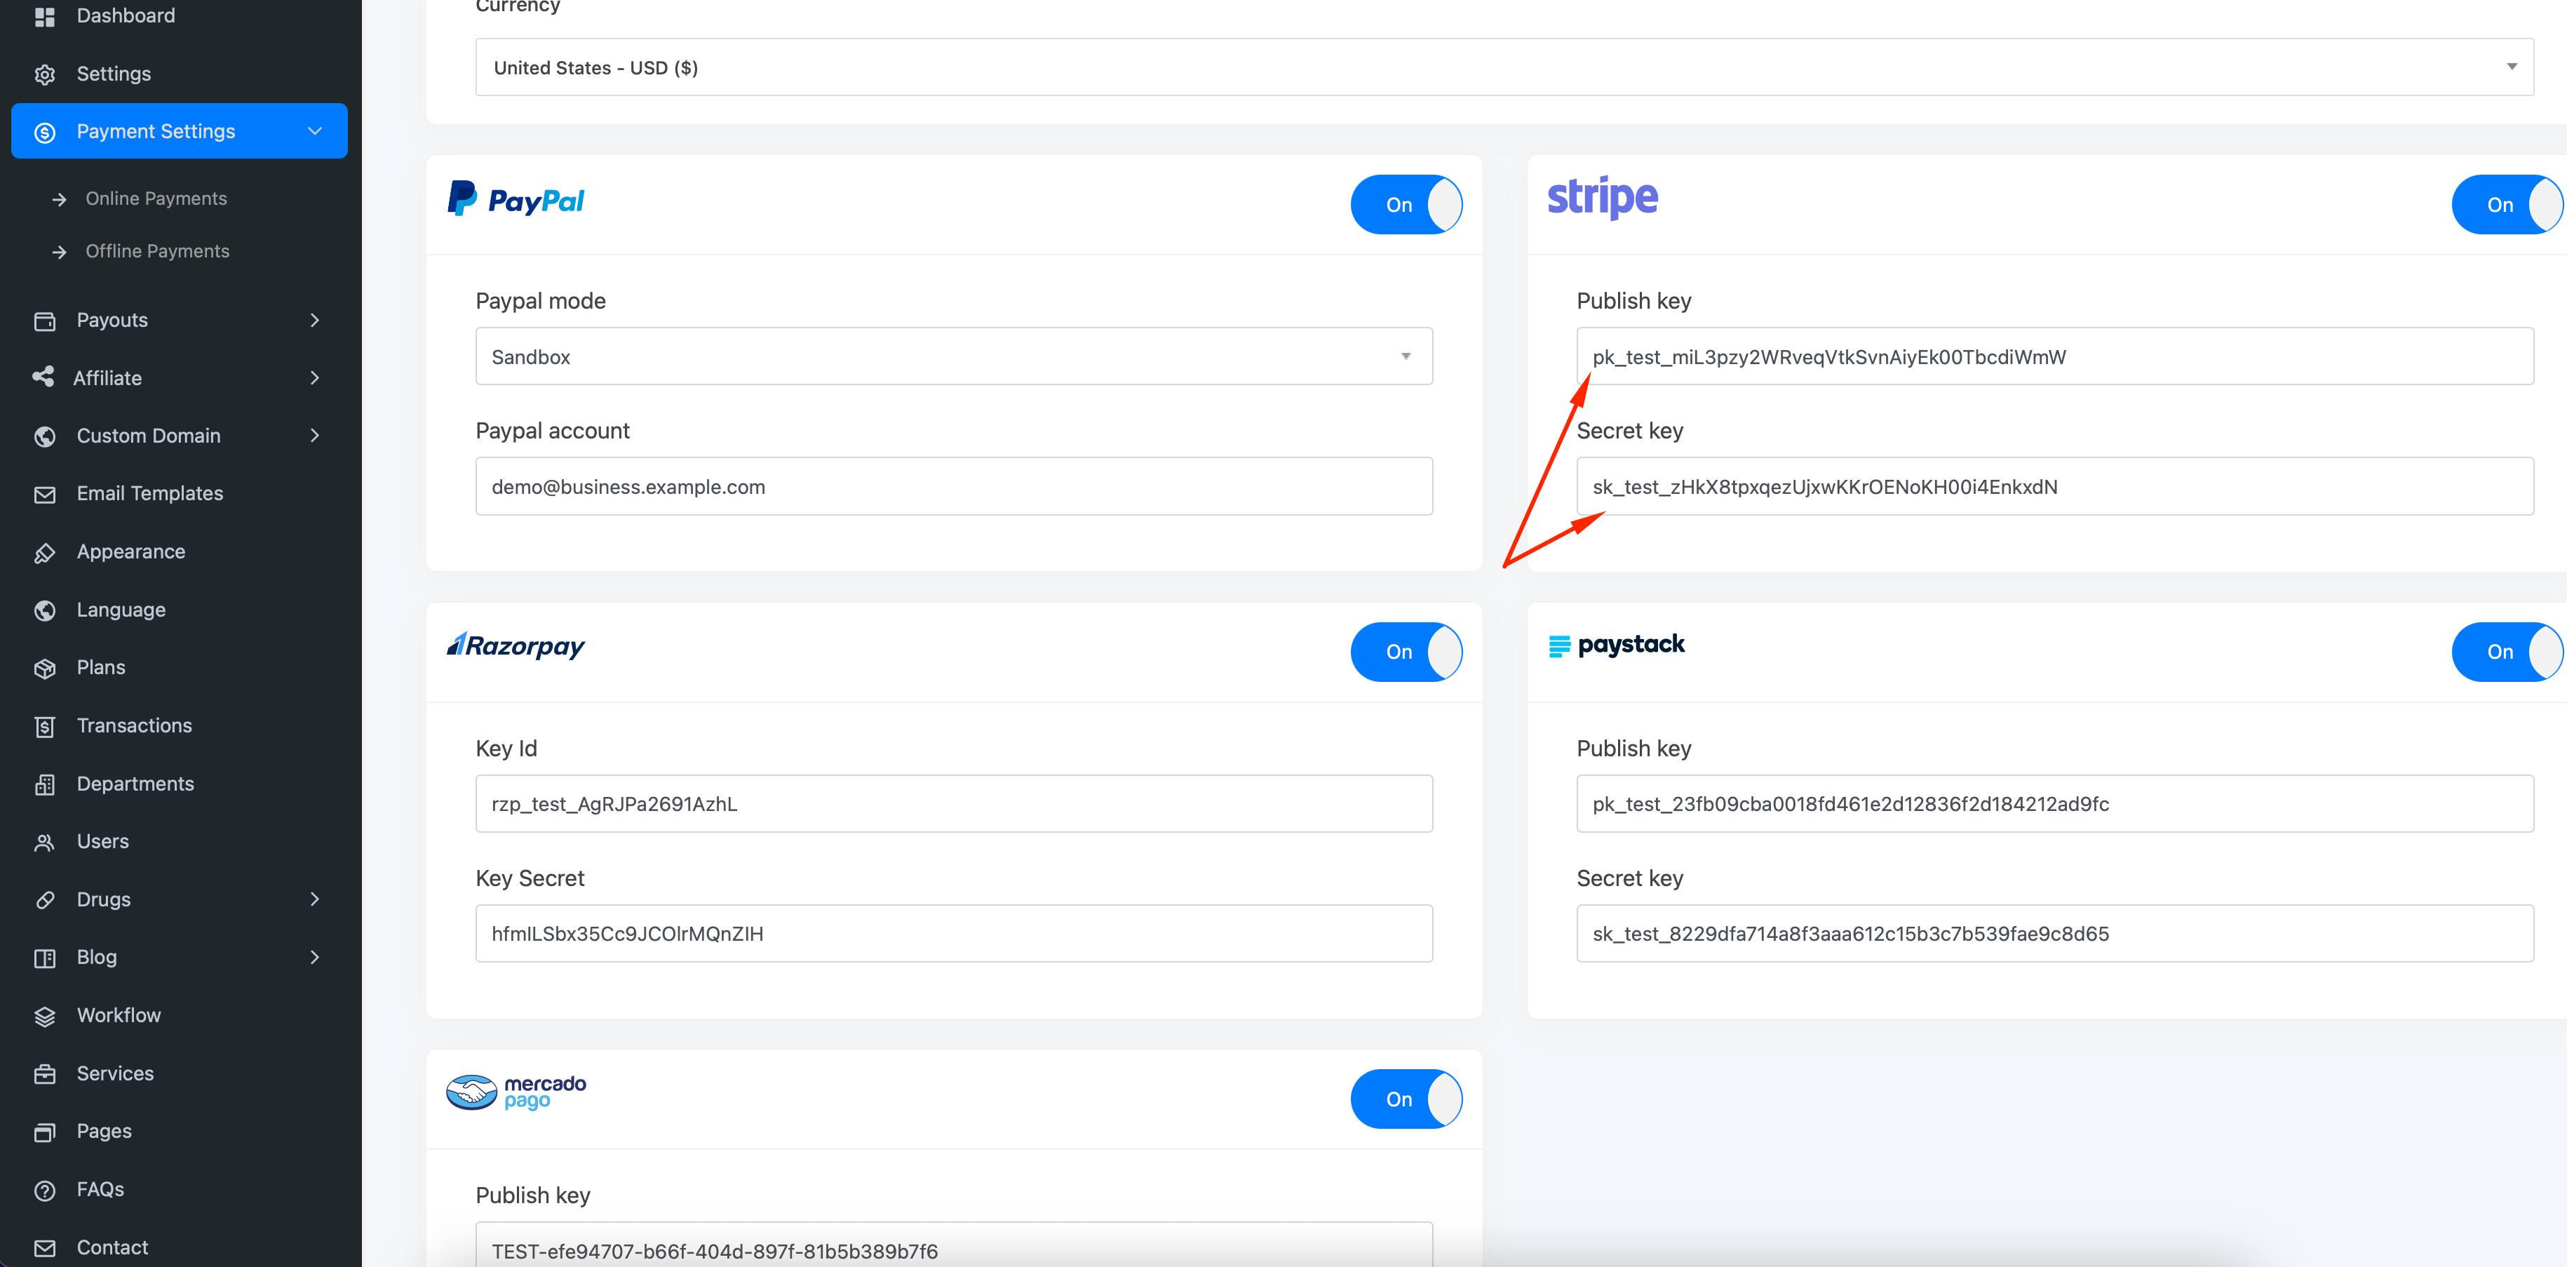Click the Pages copy icon

click(x=45, y=1132)
